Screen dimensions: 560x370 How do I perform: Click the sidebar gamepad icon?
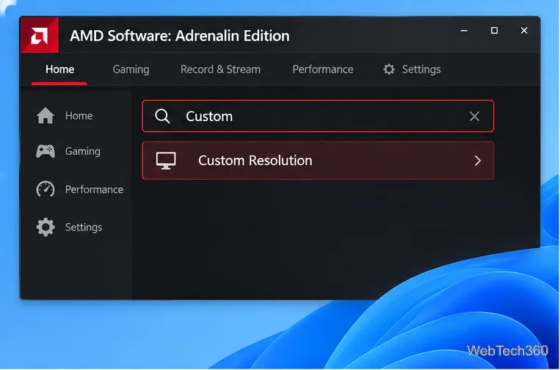point(46,151)
